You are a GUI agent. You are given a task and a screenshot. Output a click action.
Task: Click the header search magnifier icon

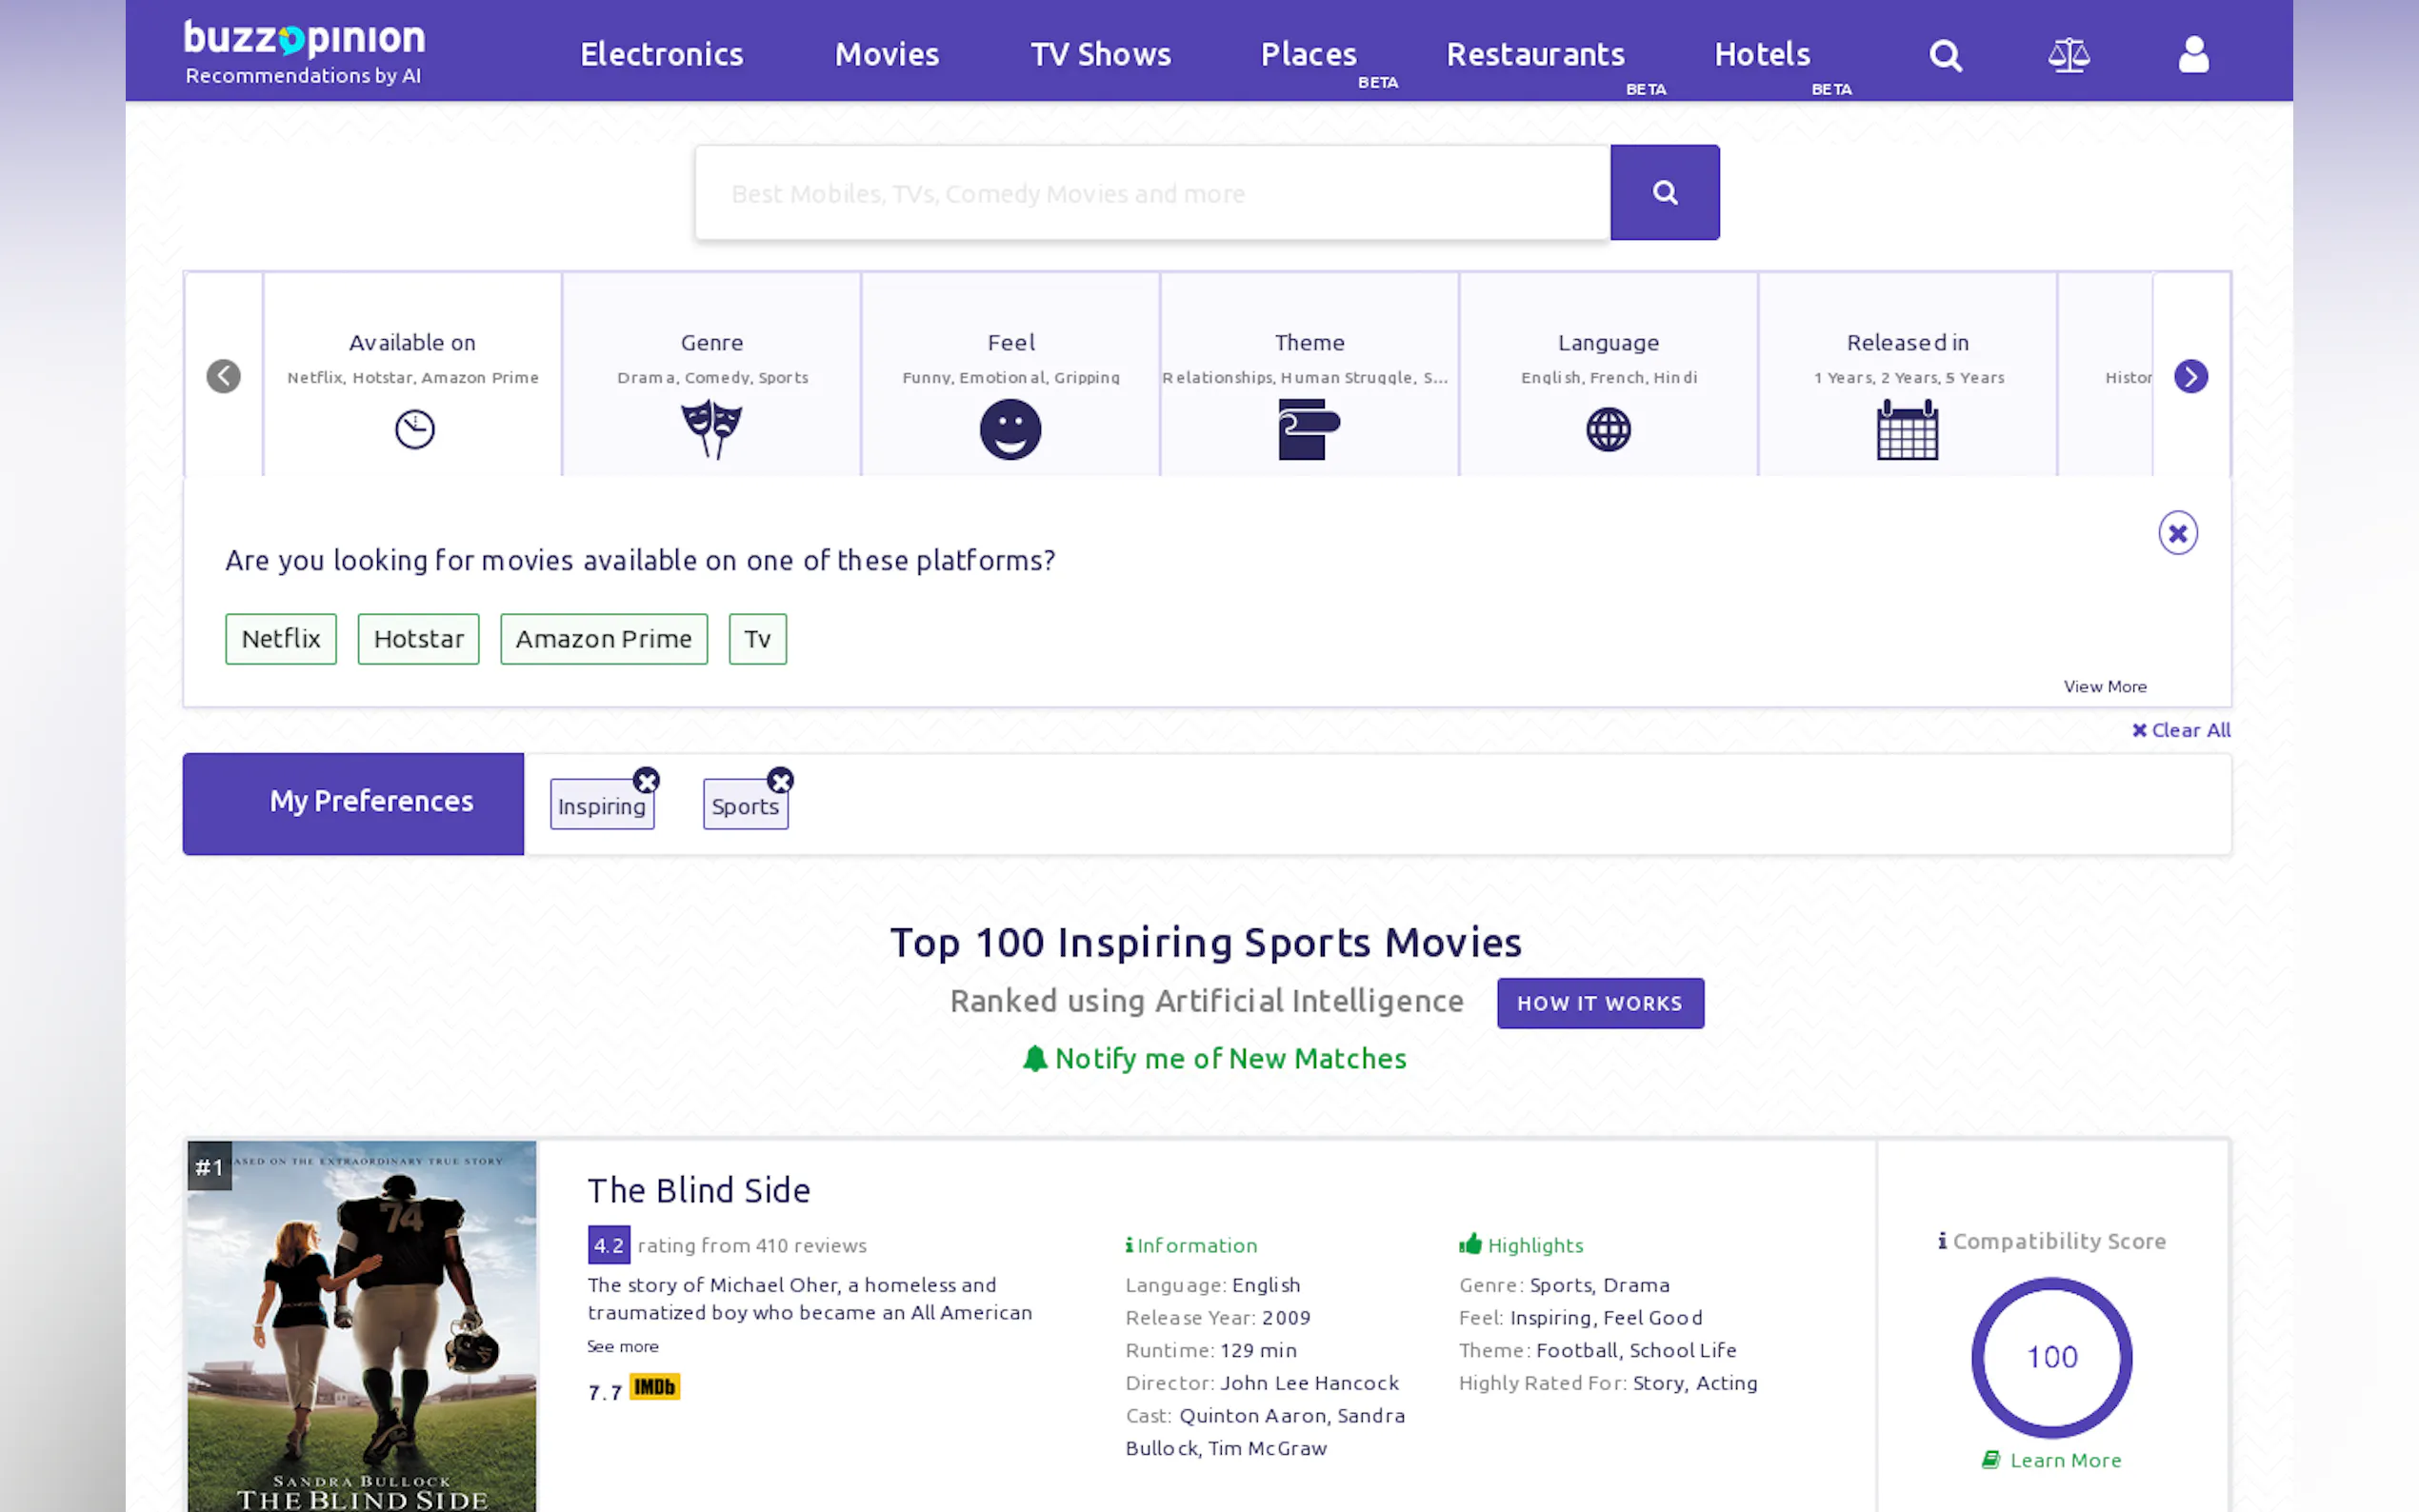[1944, 55]
